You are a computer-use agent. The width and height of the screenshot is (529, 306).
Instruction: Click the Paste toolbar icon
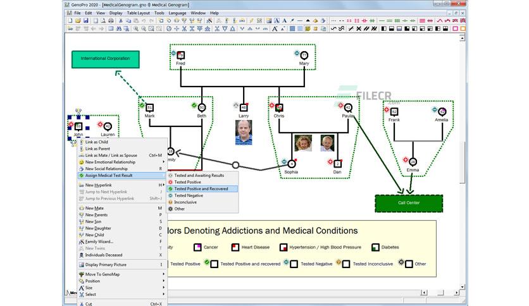[x=136, y=21]
